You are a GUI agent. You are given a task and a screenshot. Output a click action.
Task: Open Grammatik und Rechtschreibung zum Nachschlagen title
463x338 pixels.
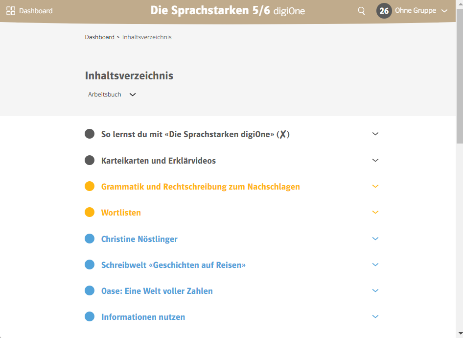[x=200, y=187]
